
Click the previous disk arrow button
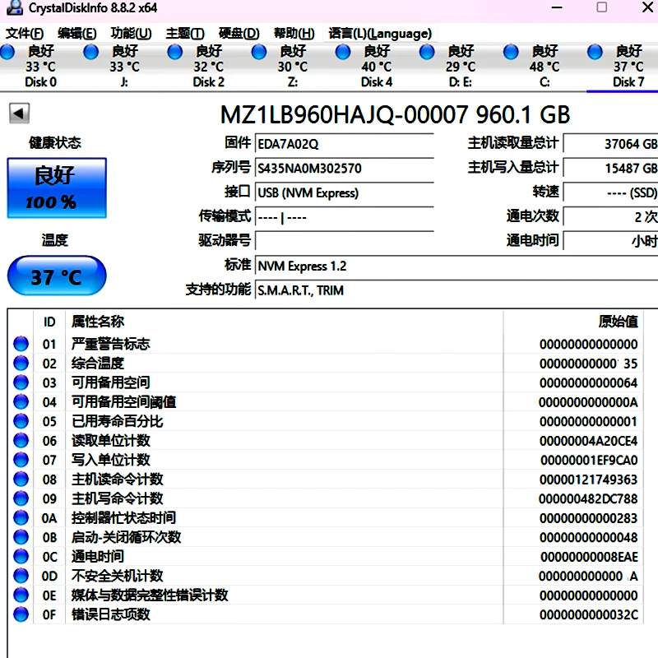click(x=19, y=114)
